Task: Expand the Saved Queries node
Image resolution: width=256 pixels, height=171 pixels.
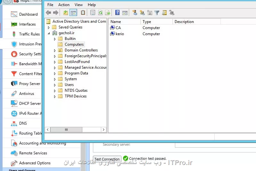Action: [49, 27]
